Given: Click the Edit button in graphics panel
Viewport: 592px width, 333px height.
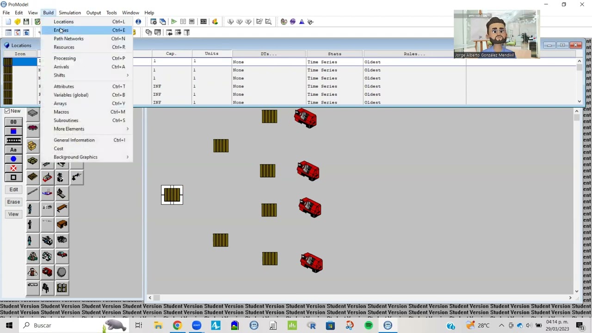Looking at the screenshot, I should pos(13,190).
